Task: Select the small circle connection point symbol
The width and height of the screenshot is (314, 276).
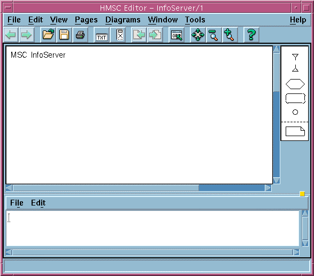Action: pos(295,112)
